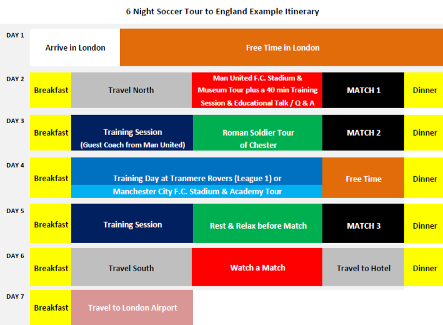Image resolution: width=443 pixels, height=325 pixels.
Task: Select the Day 5 Training Session cell
Action: (x=132, y=223)
